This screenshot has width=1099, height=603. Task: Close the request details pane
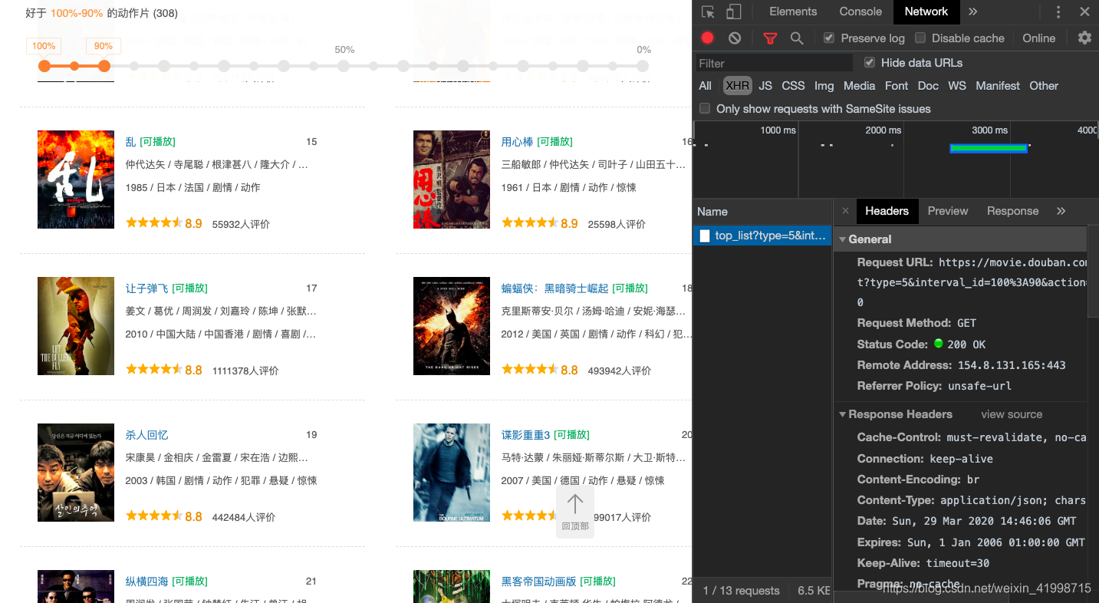tap(845, 211)
